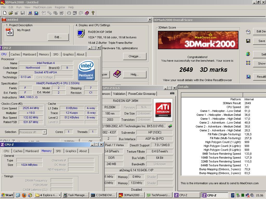This screenshot has width=266, height=199.
Task: Click the Edit... button in Project Description
Action: click(x=58, y=37)
